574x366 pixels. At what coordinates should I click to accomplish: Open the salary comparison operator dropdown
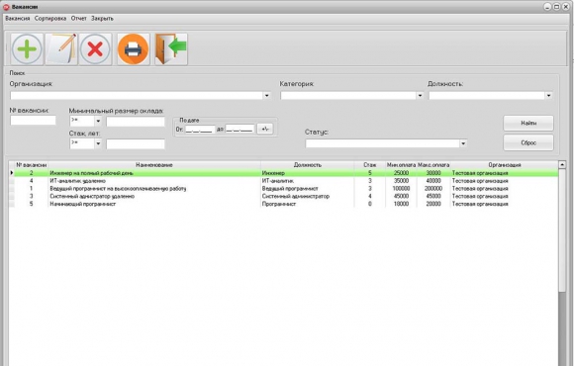tap(98, 121)
